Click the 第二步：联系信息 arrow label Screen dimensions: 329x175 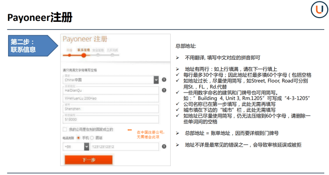pyautogui.click(x=33, y=46)
